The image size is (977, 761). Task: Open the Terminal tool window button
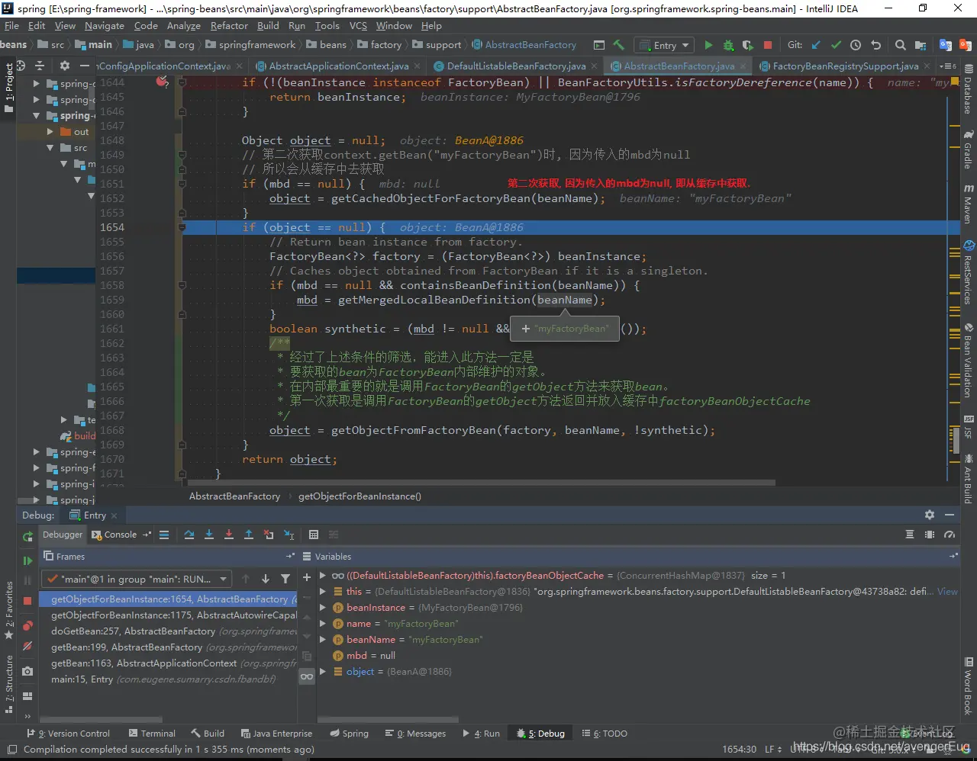153,734
